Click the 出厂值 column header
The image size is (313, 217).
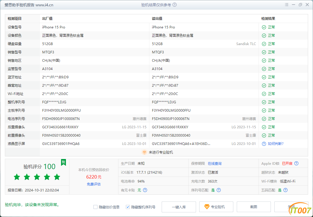click(47, 19)
